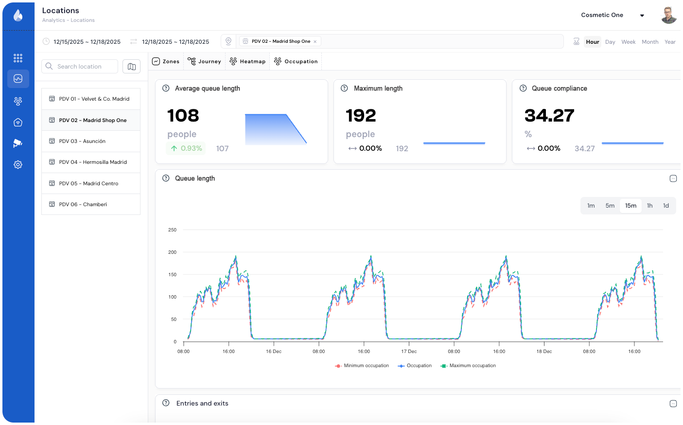Viewport: 683px width, 425px height.
Task: Click help icon next to Average queue length
Action: point(166,89)
